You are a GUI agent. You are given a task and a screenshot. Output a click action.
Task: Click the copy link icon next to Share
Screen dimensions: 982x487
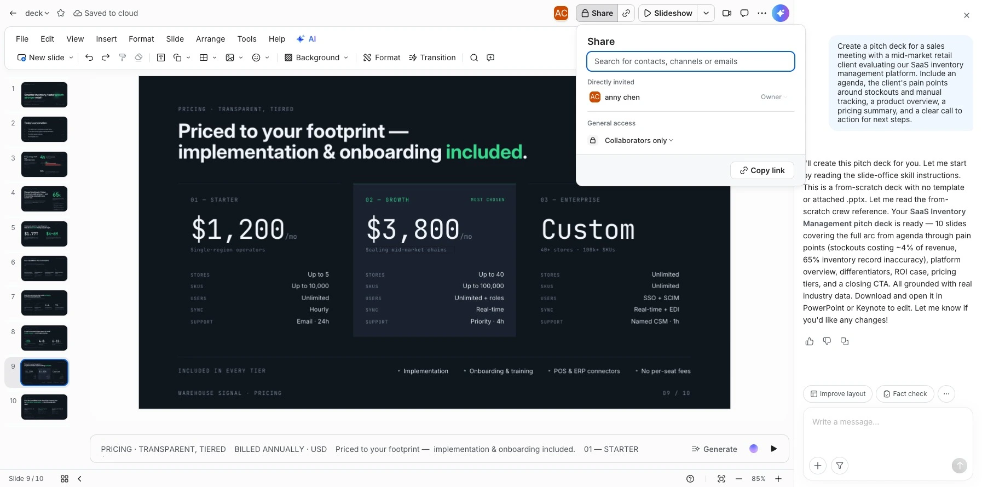point(626,13)
